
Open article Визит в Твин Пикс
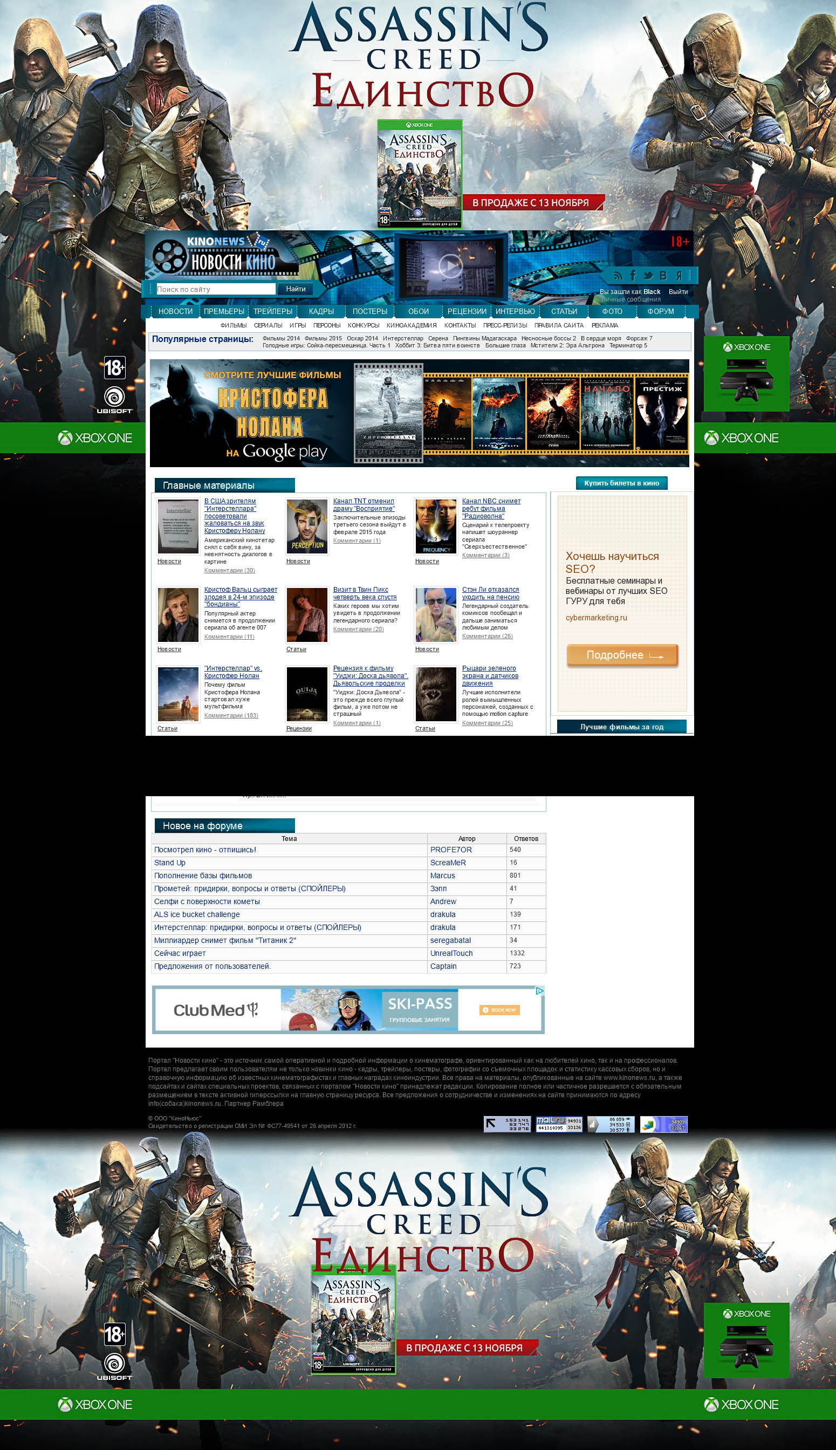click(365, 593)
